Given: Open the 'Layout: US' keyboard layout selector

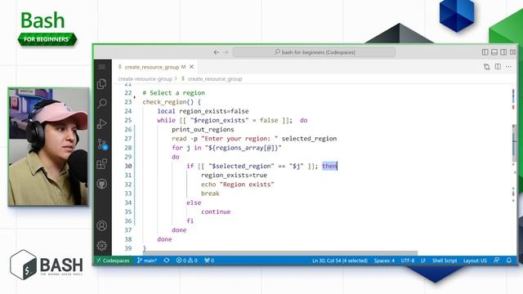Looking at the screenshot, I should tap(475, 261).
